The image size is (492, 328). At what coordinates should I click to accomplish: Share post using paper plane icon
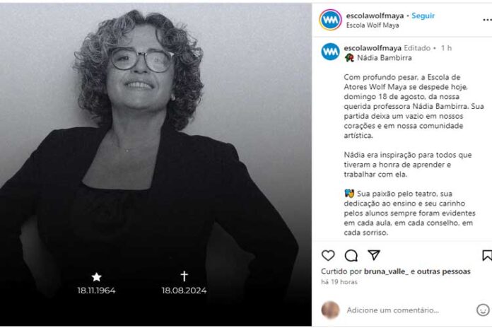[373, 255]
